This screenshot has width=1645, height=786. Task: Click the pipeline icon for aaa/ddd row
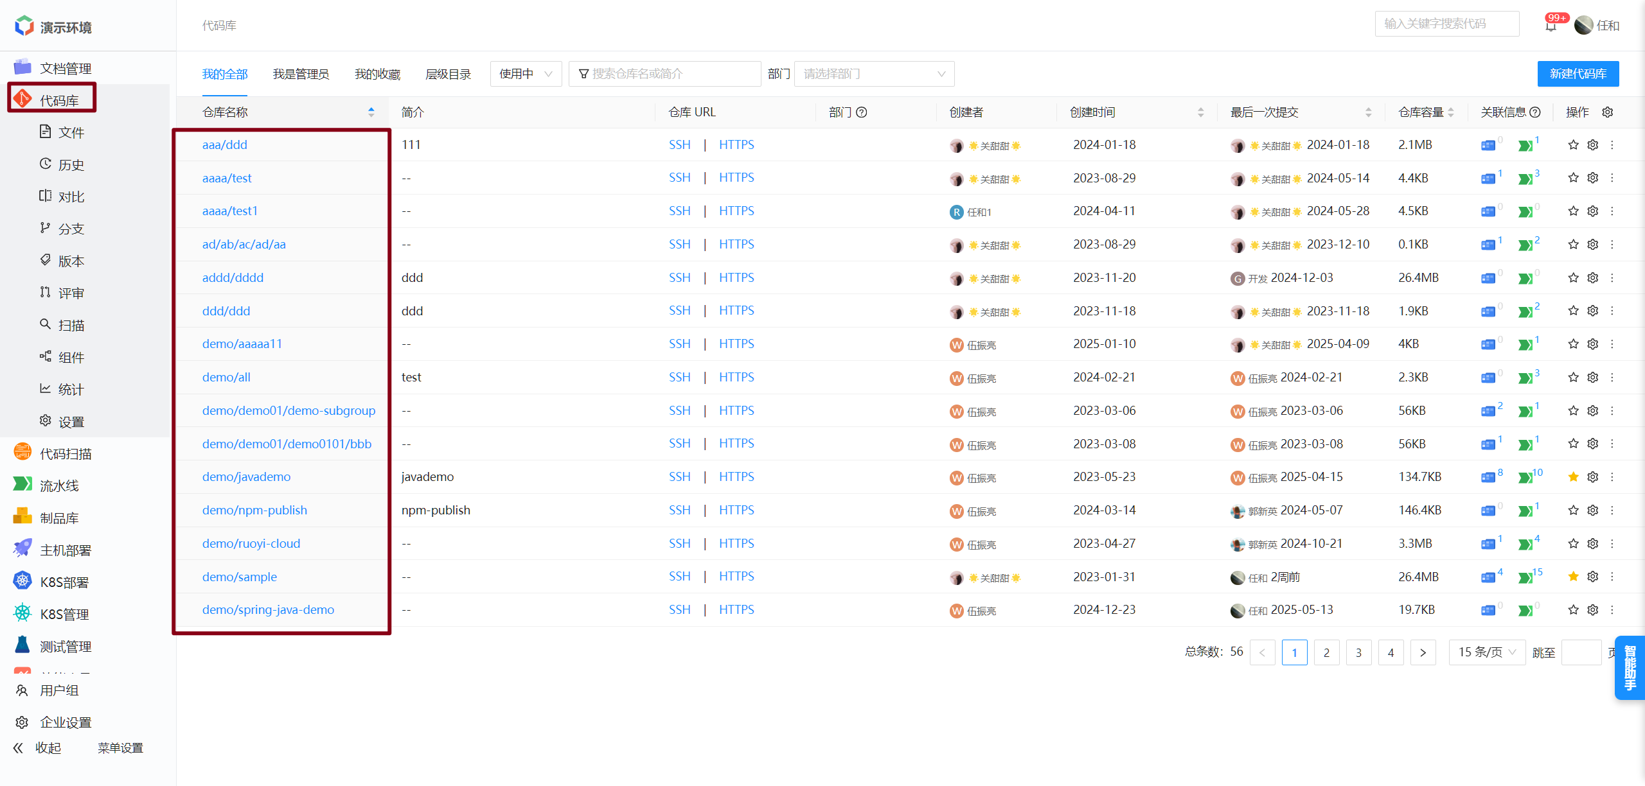1525,146
